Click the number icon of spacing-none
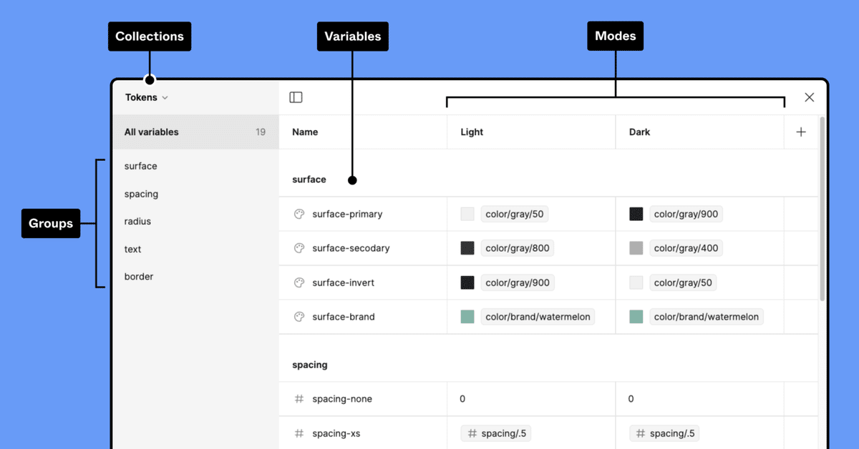The height and width of the screenshot is (449, 859). click(x=299, y=399)
